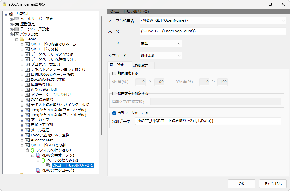Click the 分割データ input field
The image size is (290, 191).
208,121
